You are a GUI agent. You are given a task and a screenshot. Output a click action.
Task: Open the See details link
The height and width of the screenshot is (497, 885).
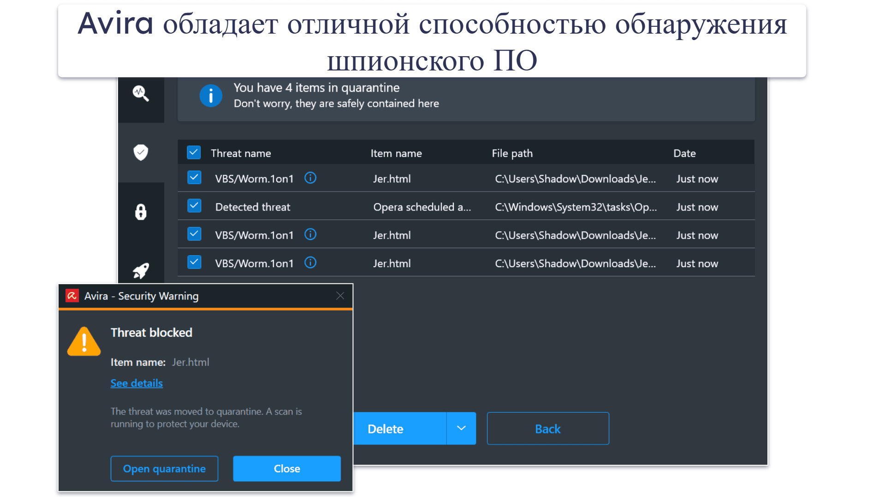[x=137, y=383]
